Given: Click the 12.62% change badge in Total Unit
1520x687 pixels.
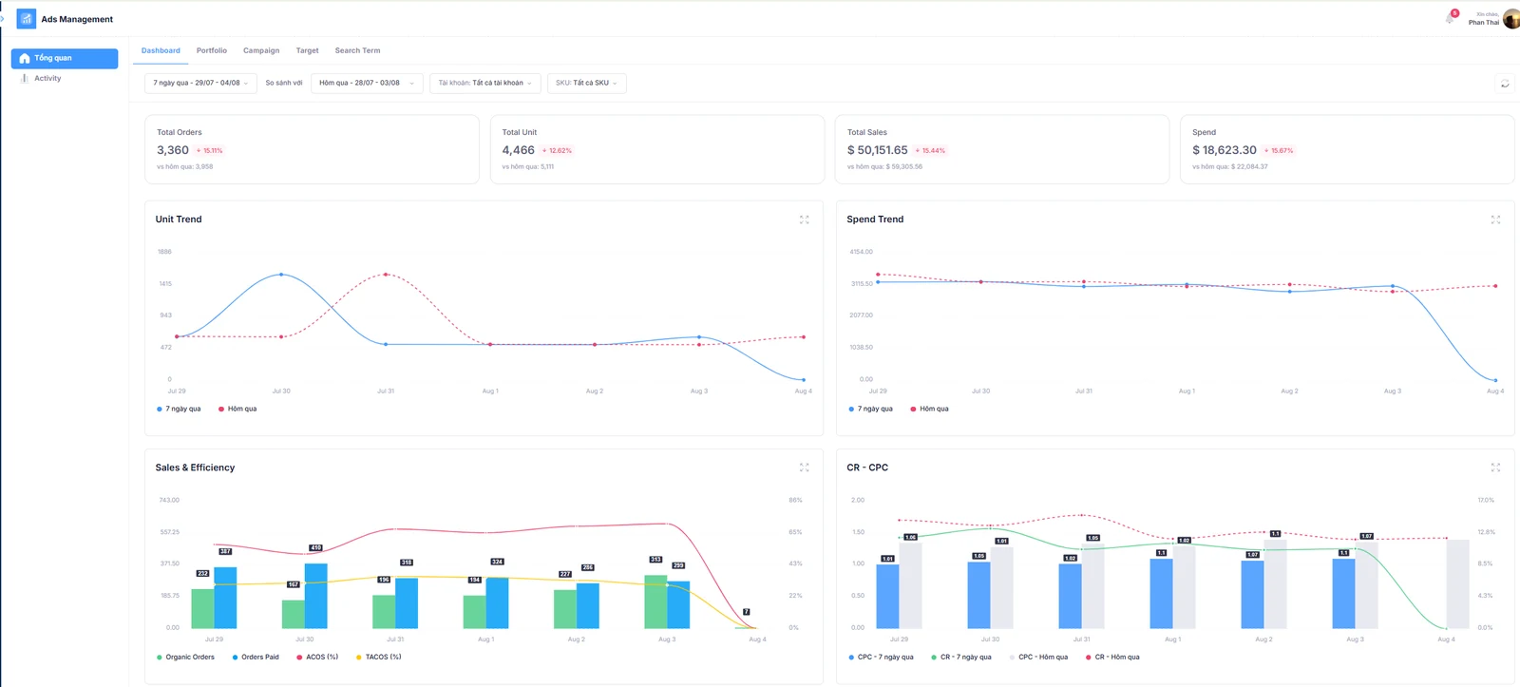Looking at the screenshot, I should tap(557, 150).
